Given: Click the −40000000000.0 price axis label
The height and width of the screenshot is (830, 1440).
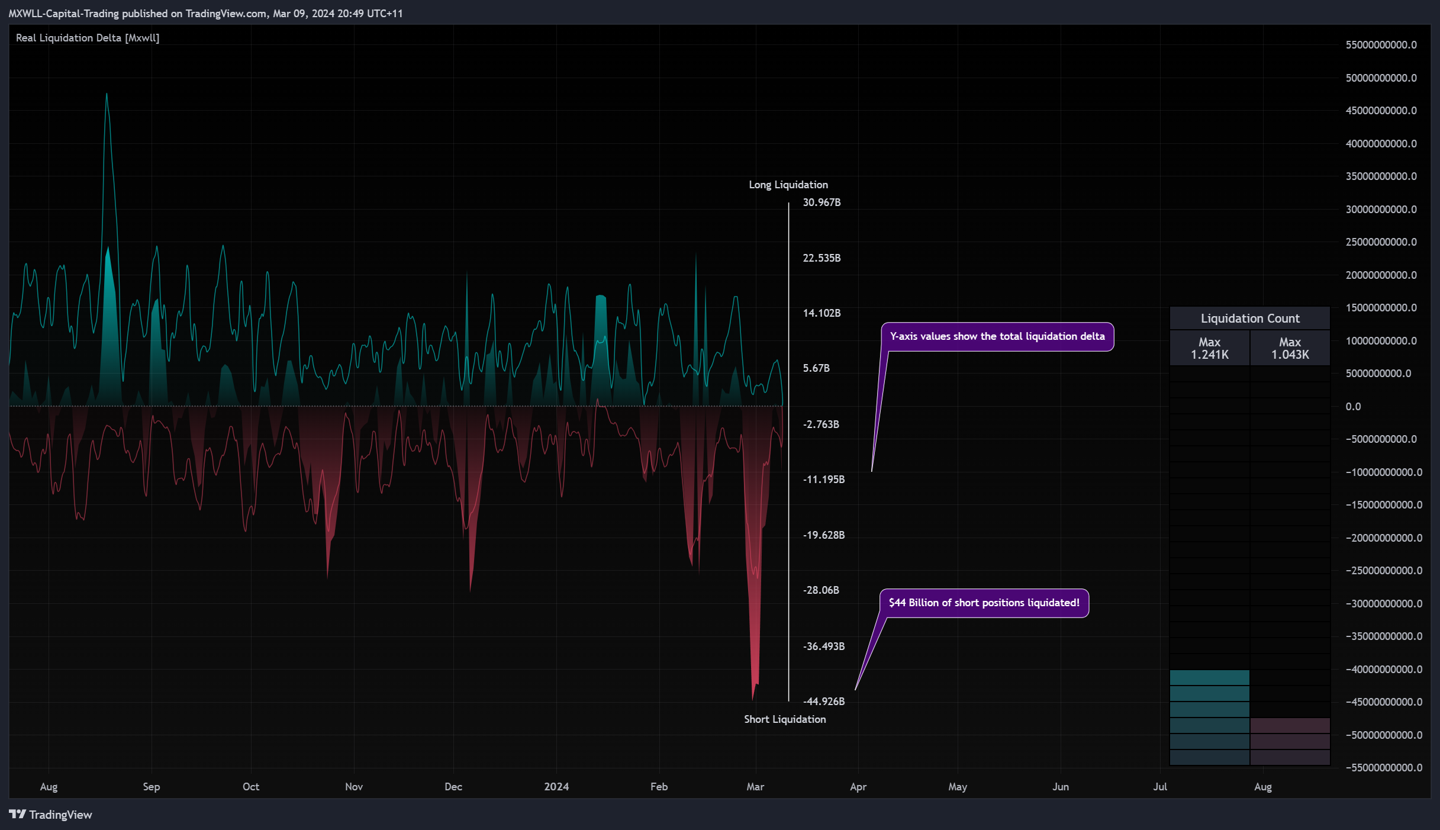Looking at the screenshot, I should (x=1384, y=670).
